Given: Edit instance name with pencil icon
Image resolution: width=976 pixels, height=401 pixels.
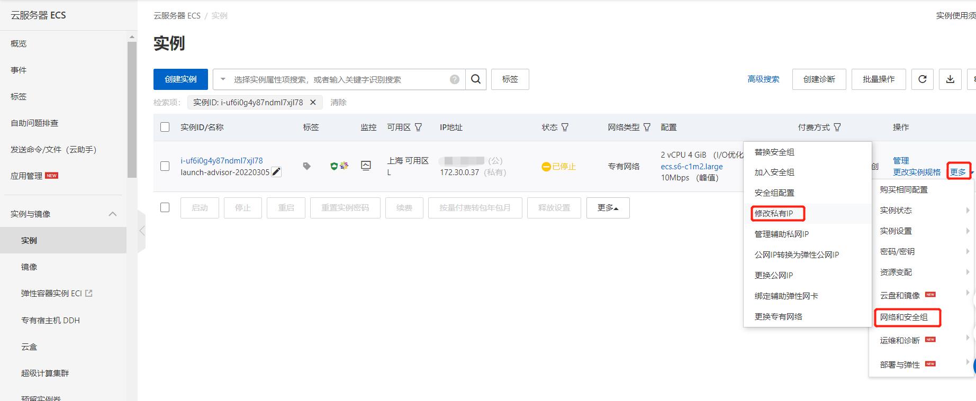Looking at the screenshot, I should tap(276, 172).
